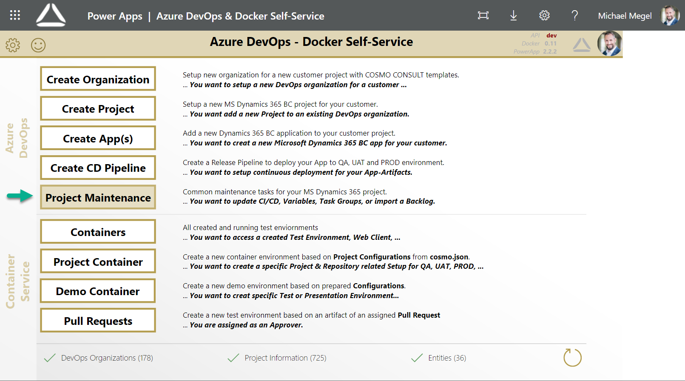Click the Michael Megel user name
The width and height of the screenshot is (685, 381).
click(x=625, y=16)
